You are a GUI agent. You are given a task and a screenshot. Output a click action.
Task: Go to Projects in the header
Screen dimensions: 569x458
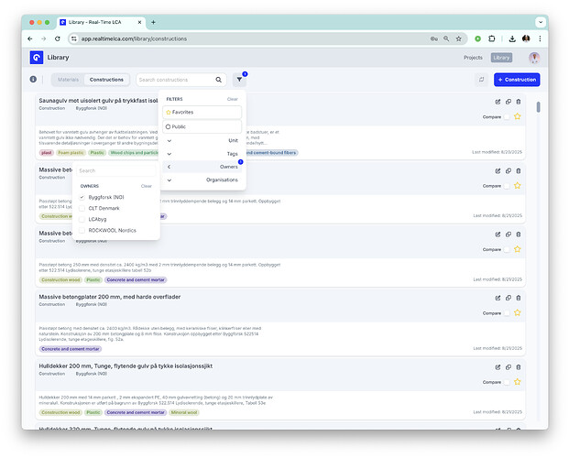point(473,58)
